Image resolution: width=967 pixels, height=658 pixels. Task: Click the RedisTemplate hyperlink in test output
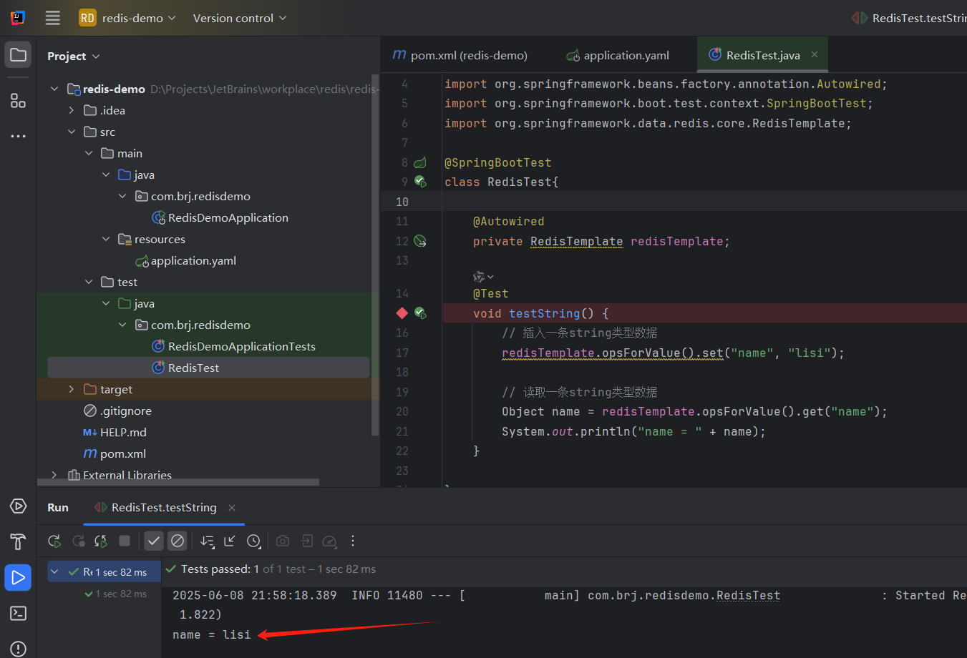[747, 594]
